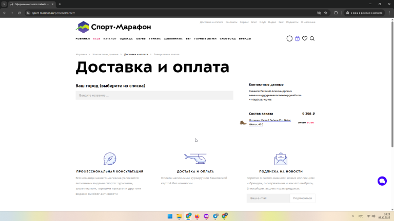Open Telegram from taskbar
This screenshot has height=221, width=394.
(215, 216)
